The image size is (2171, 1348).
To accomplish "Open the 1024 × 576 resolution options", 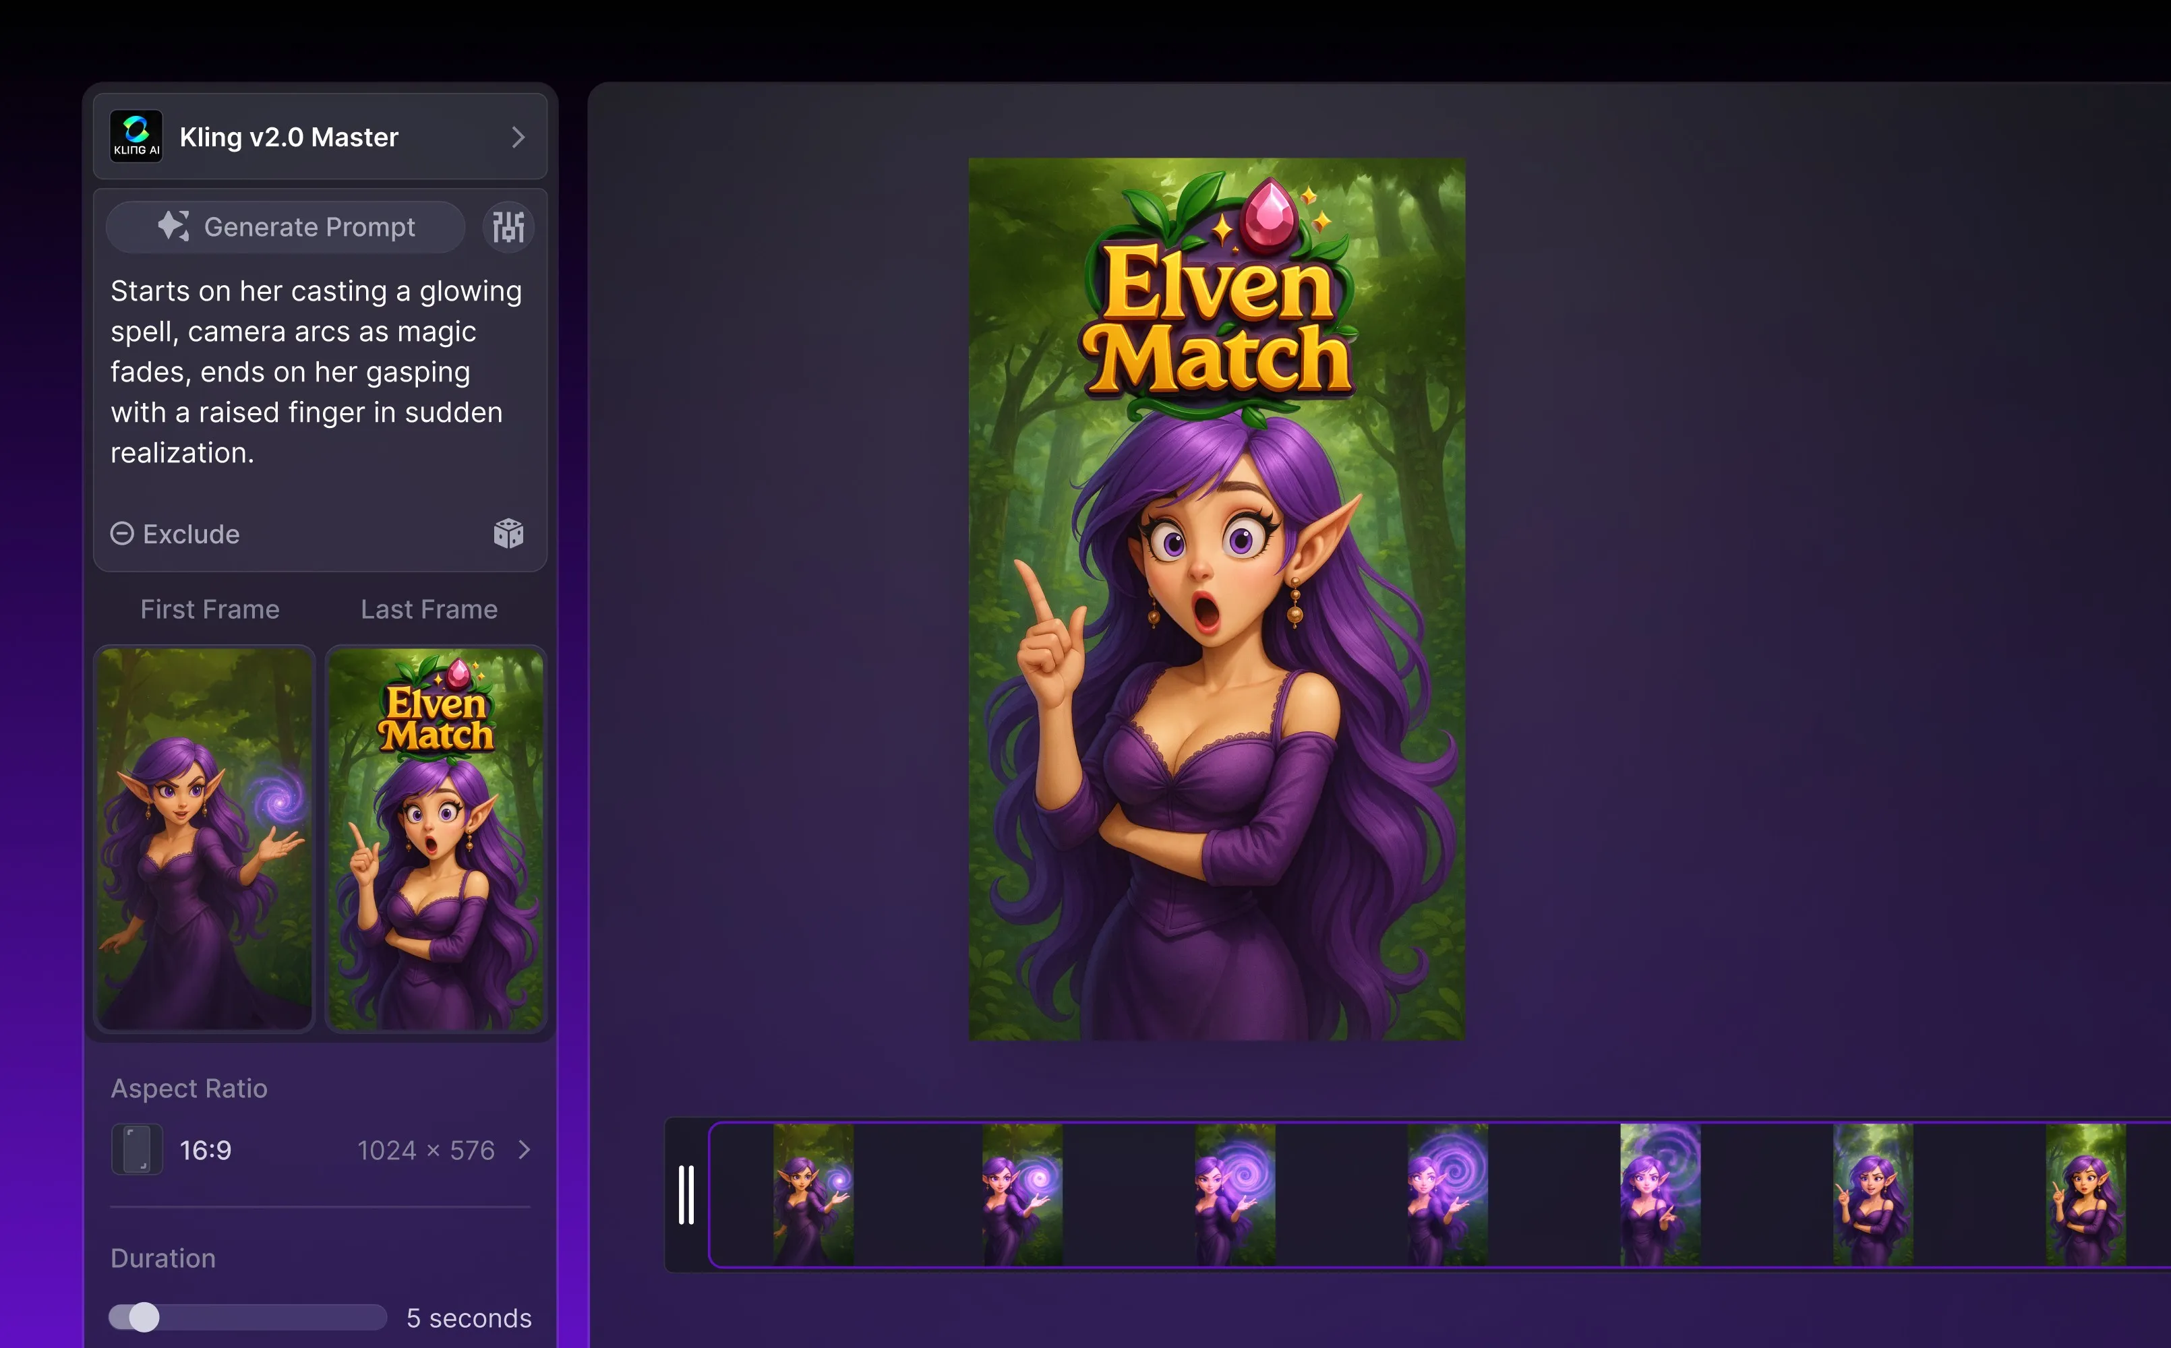I will (425, 1150).
